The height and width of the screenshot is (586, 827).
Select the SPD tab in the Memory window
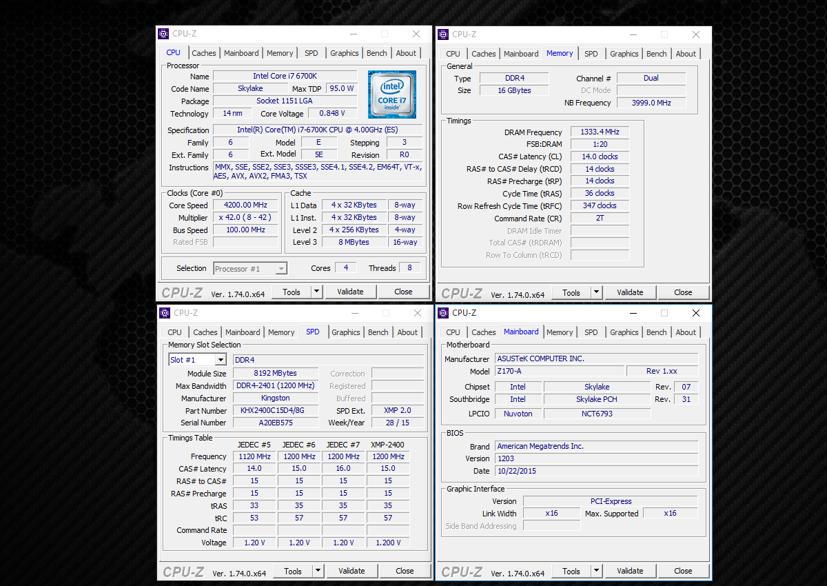click(591, 54)
